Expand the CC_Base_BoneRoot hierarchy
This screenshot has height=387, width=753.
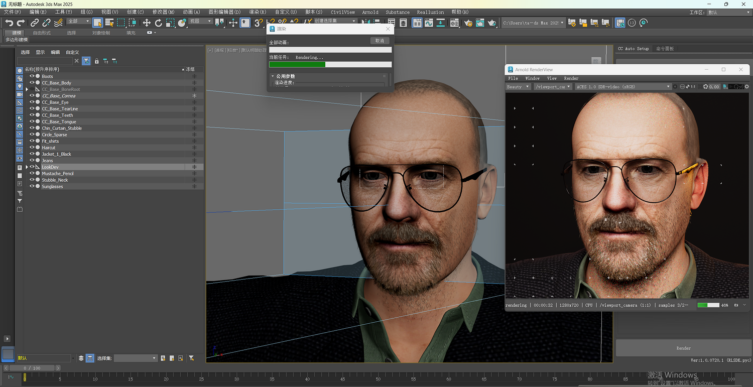[x=27, y=89]
